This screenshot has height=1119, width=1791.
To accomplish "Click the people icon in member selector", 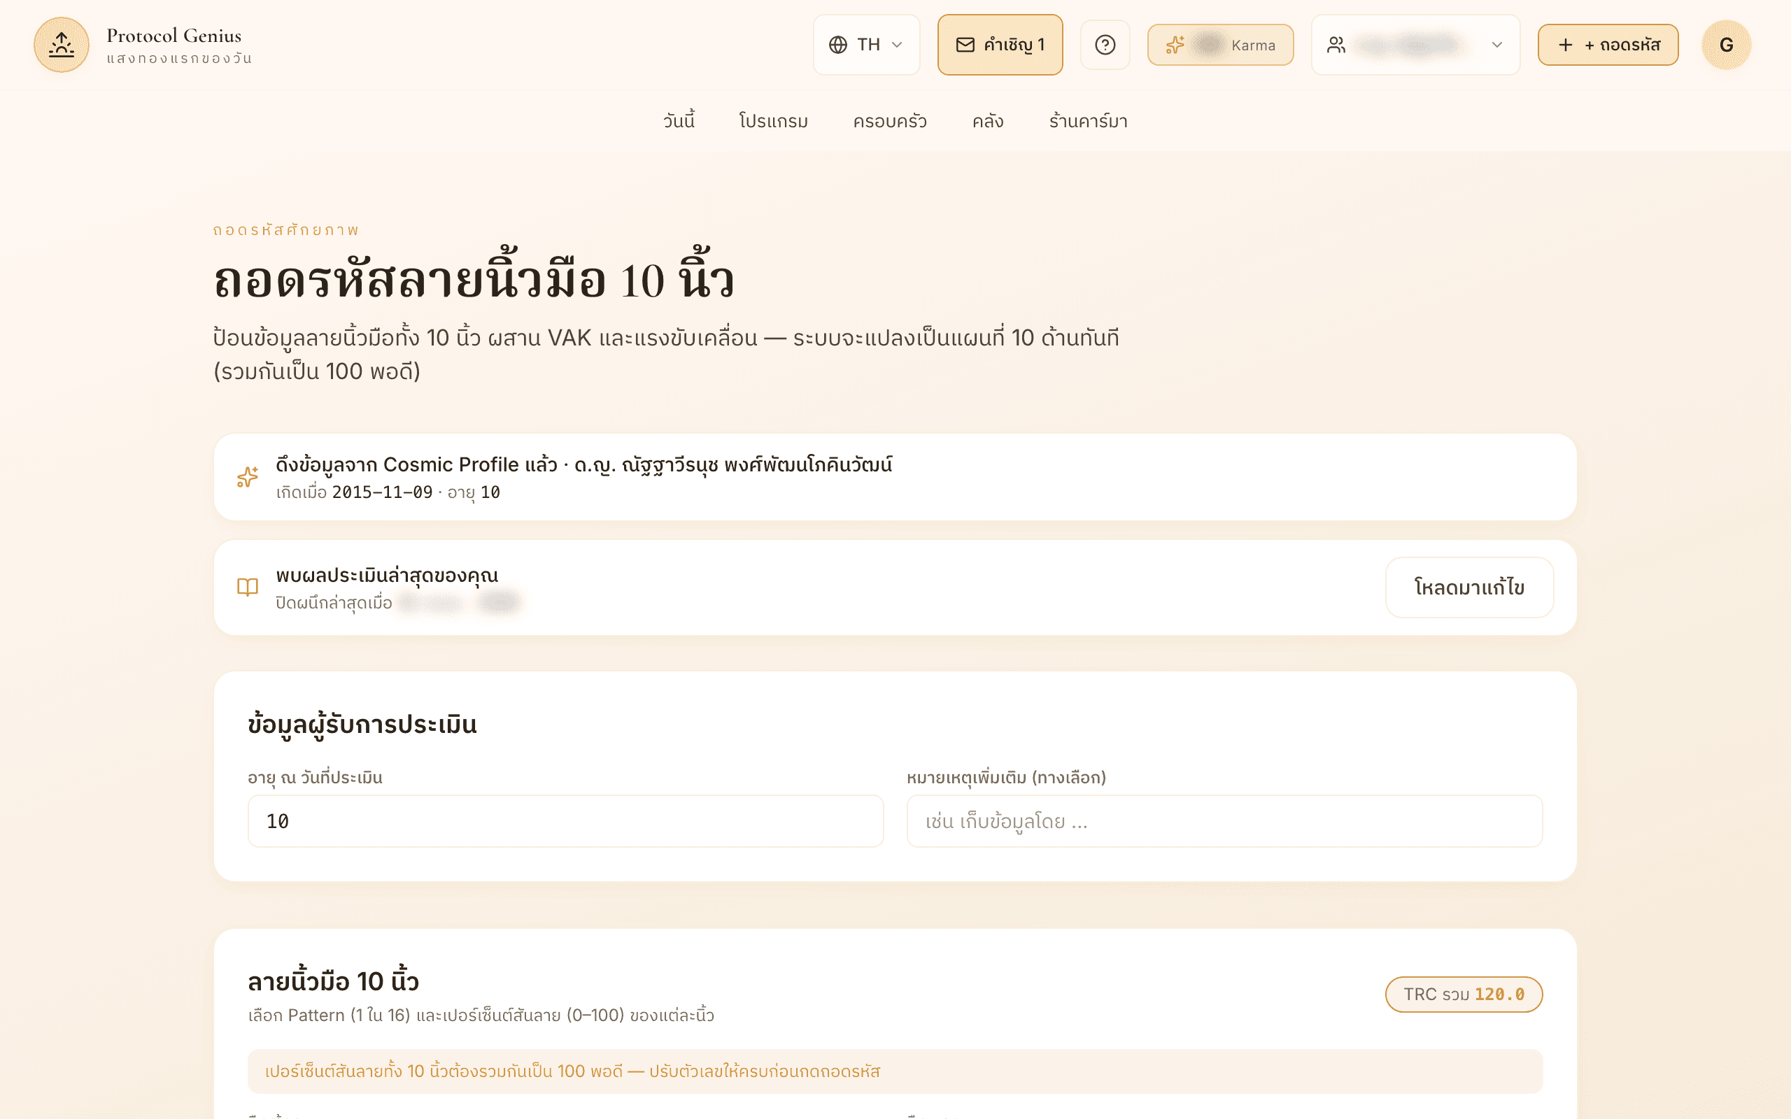I will pos(1336,44).
